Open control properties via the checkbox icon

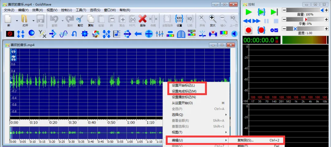click(x=274, y=30)
